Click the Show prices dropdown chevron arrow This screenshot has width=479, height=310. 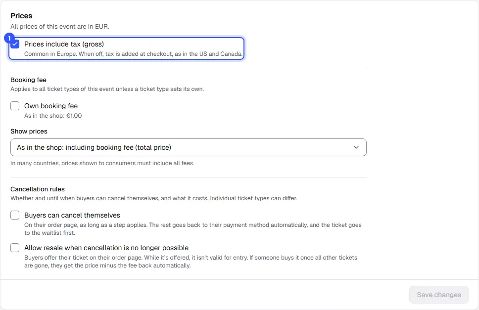coord(356,147)
